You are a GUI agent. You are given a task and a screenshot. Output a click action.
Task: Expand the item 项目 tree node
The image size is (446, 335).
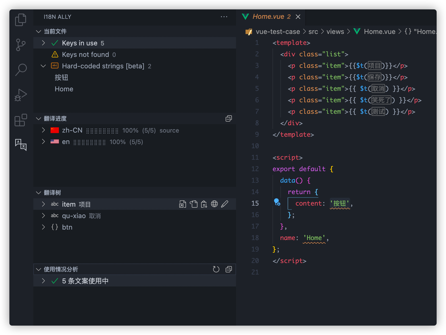click(x=44, y=204)
